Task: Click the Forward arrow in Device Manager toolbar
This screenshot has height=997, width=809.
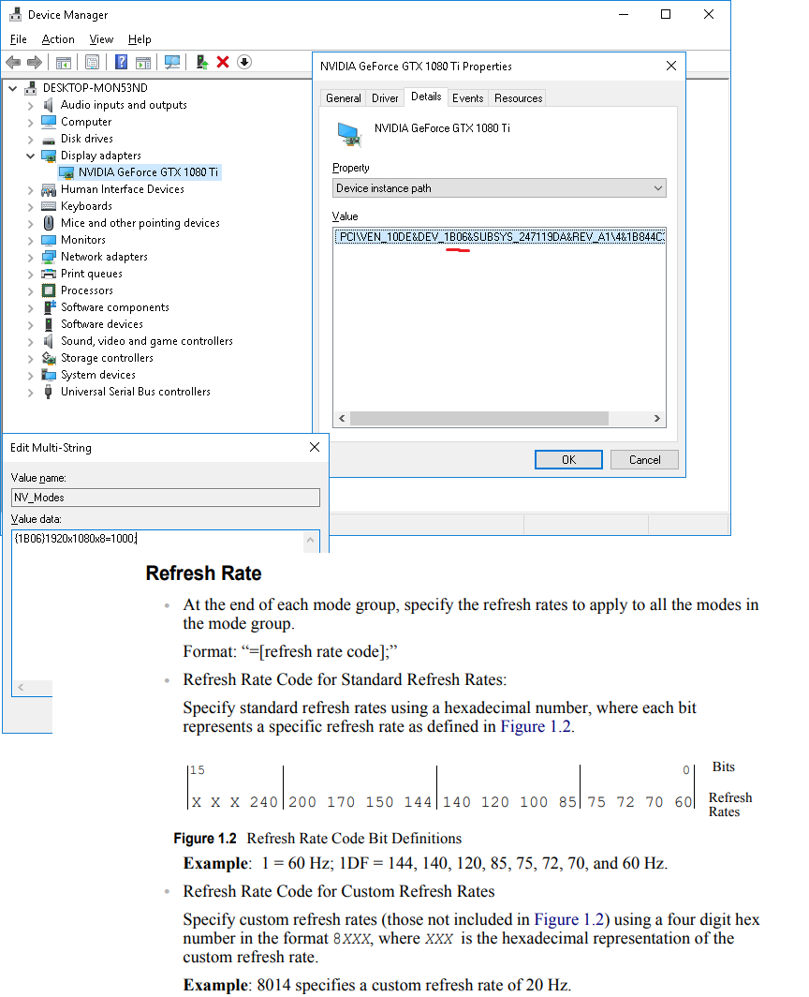Action: (35, 62)
